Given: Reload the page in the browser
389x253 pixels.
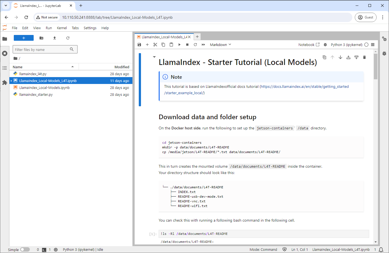Looking at the screenshot, I should click(26, 17).
